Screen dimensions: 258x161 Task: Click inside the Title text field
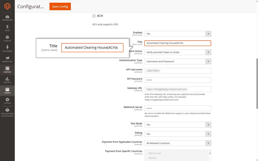click(178, 43)
